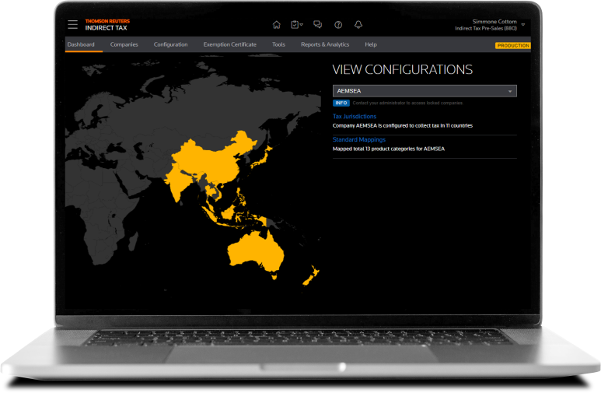Open the tasks clipboard icon
The height and width of the screenshot is (393, 601).
pyautogui.click(x=295, y=25)
